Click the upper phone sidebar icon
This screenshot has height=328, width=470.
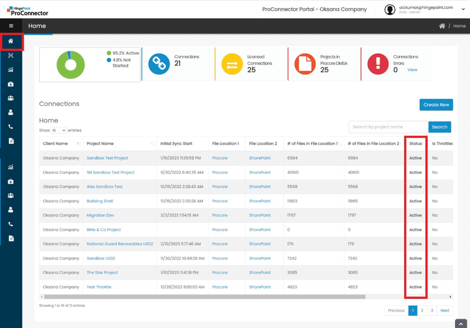point(11,127)
